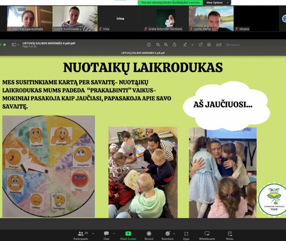Open the Apps panel
Screen dimensions: 286x241
(186, 236)
